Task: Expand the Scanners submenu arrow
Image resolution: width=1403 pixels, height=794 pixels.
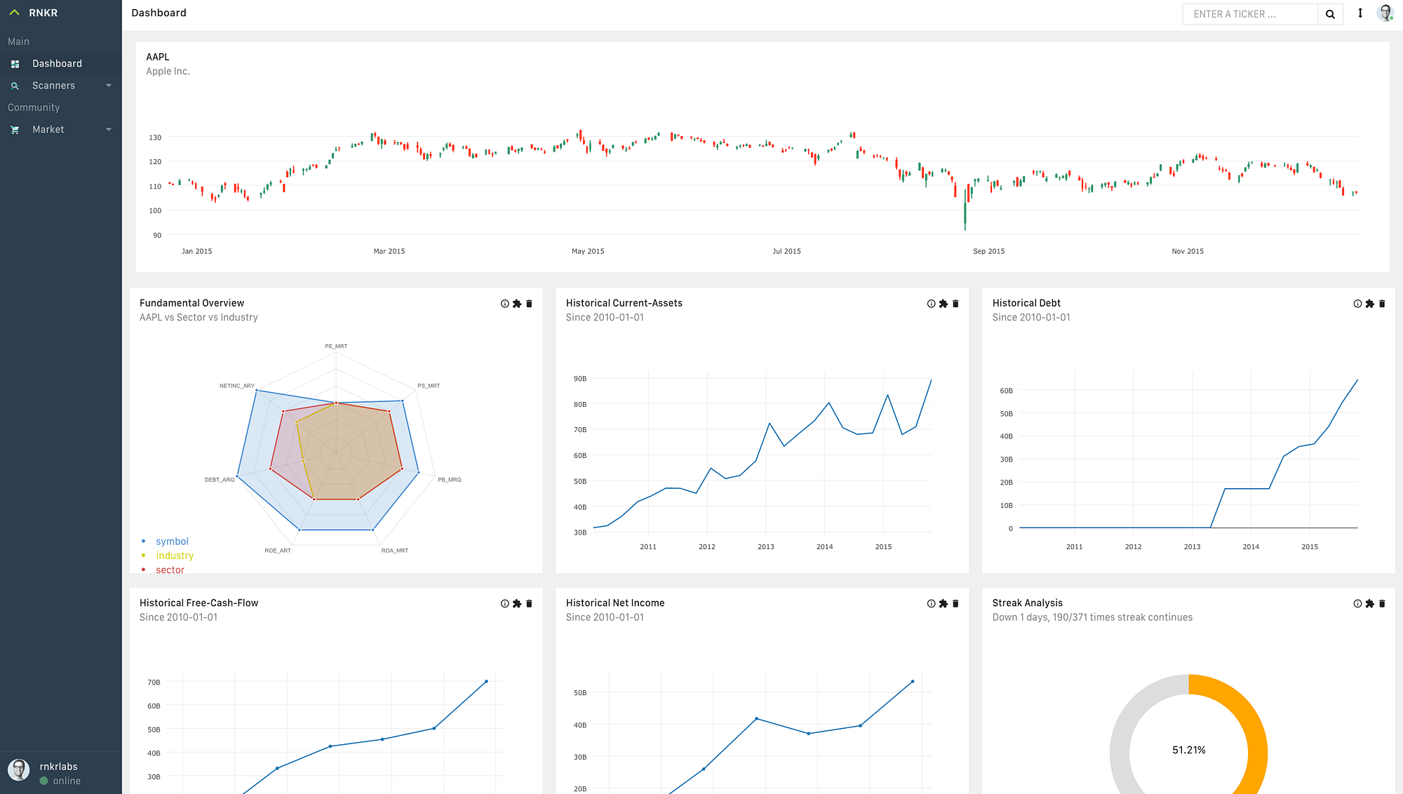Action: [109, 86]
